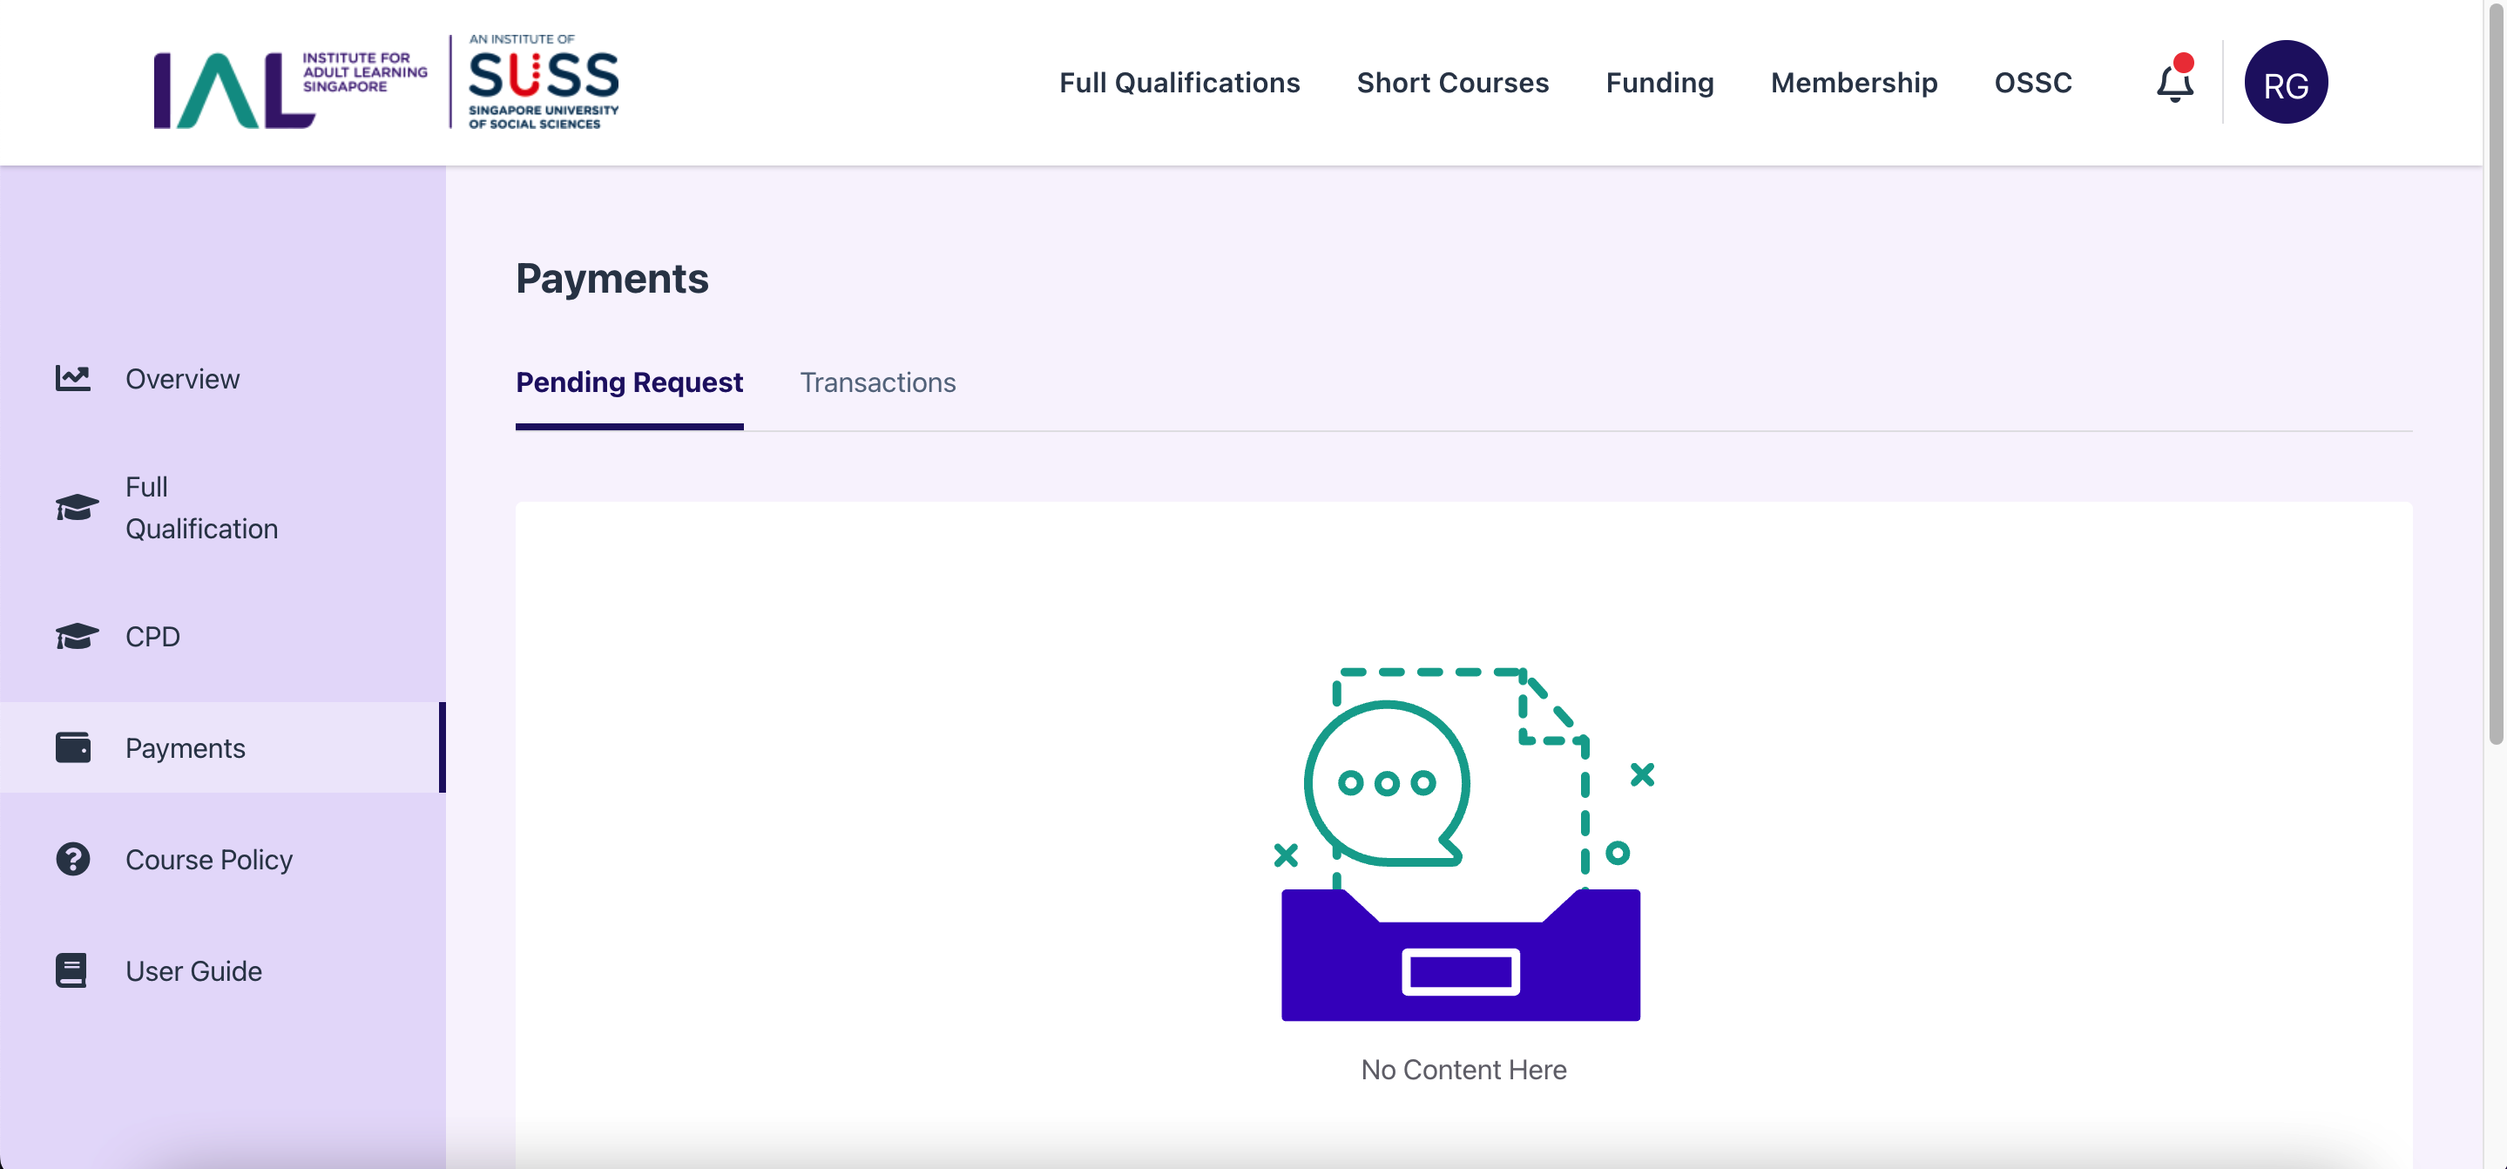The image size is (2507, 1169).
Task: Open the Funding menu item
Action: (x=1659, y=83)
